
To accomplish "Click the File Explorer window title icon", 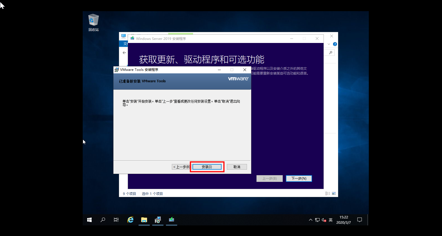I will (123, 36).
